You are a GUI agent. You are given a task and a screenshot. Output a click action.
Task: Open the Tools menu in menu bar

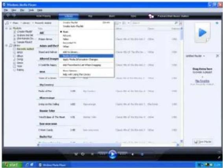click(31, 10)
